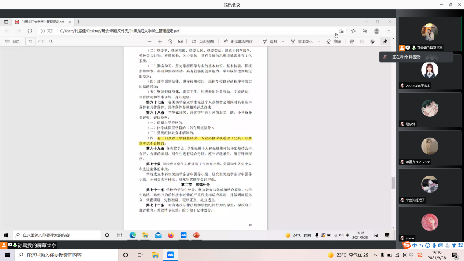Click the 23°C 空气优 29 weather widget
Image resolution: width=464 pixels, height=261 pixels.
tap(348, 255)
